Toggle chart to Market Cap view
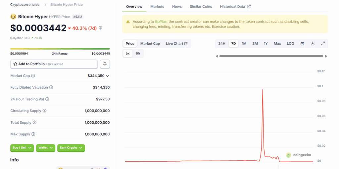Viewport: 339px width, 169px height. click(150, 44)
